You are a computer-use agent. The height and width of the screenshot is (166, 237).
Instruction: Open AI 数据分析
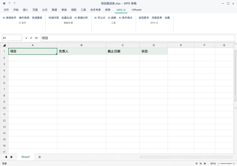81,18
